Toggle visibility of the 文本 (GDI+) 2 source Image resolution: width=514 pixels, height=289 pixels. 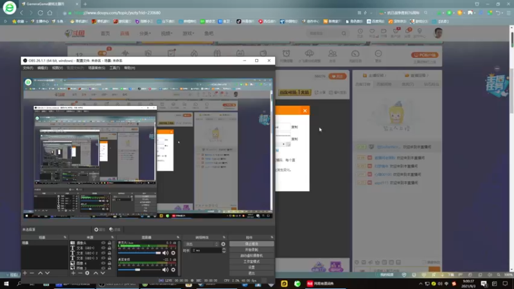tap(103, 253)
